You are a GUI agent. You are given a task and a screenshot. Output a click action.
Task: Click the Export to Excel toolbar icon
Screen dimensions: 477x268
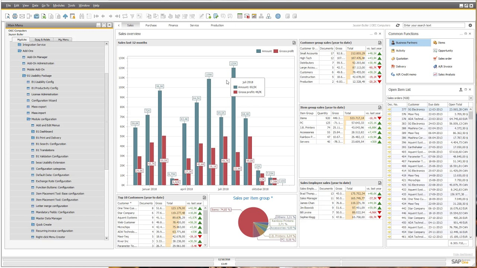[x=44, y=16]
